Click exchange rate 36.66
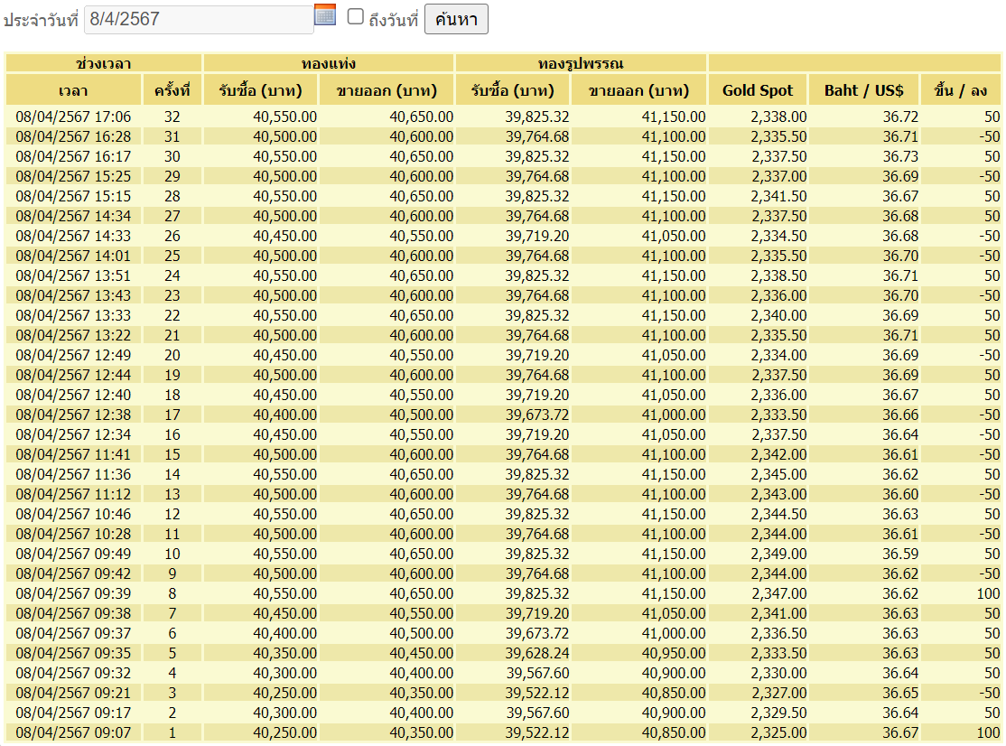The width and height of the screenshot is (1006, 746). [x=900, y=415]
